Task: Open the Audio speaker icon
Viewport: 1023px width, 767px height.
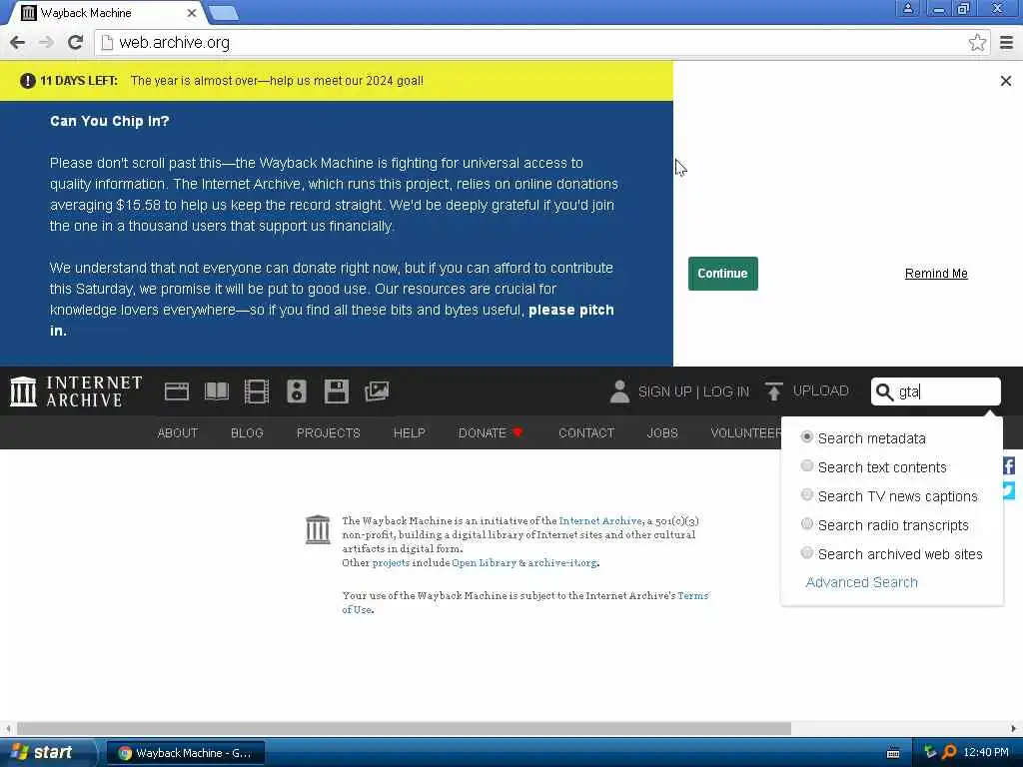Action: [296, 391]
